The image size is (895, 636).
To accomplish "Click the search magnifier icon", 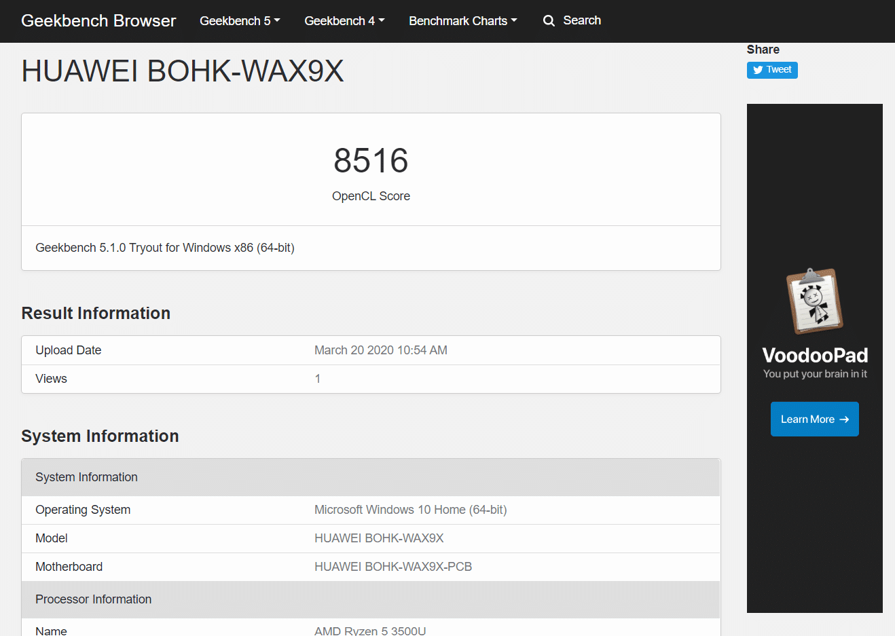I will click(x=549, y=21).
